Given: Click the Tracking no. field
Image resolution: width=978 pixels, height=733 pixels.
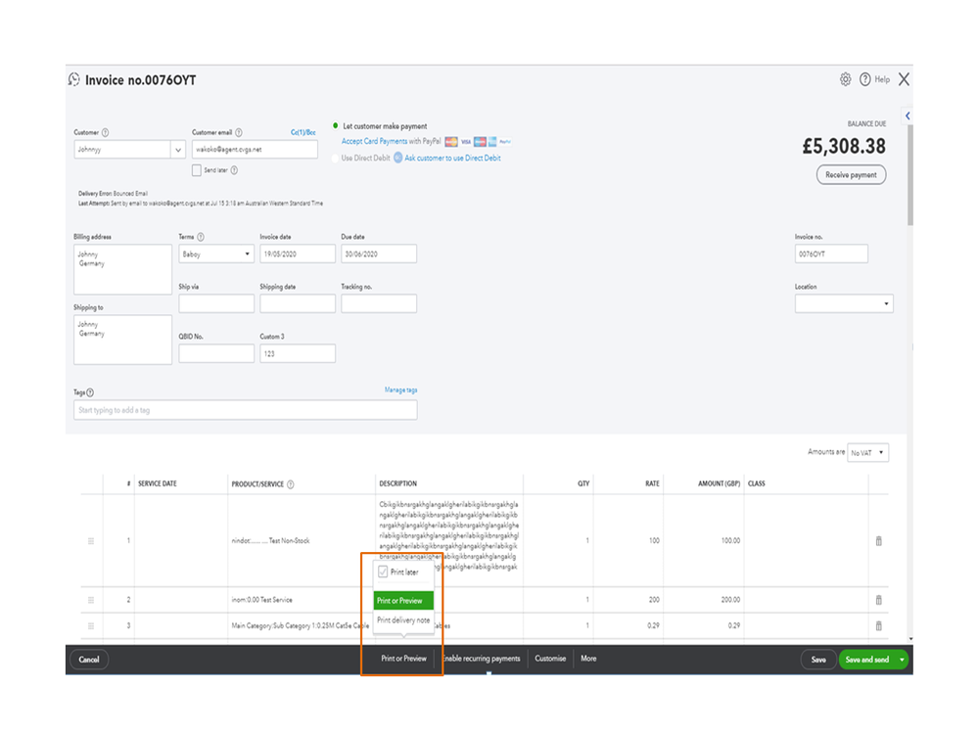Looking at the screenshot, I should click(379, 303).
